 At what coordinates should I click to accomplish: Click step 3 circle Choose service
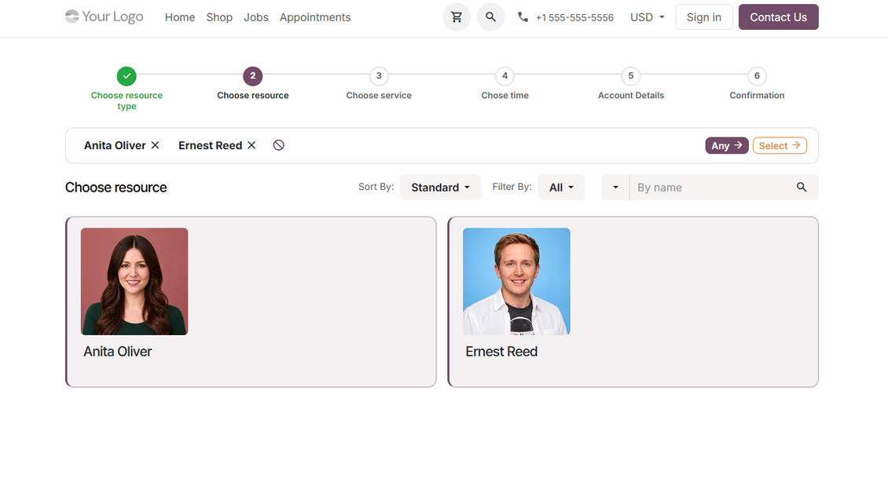[379, 76]
